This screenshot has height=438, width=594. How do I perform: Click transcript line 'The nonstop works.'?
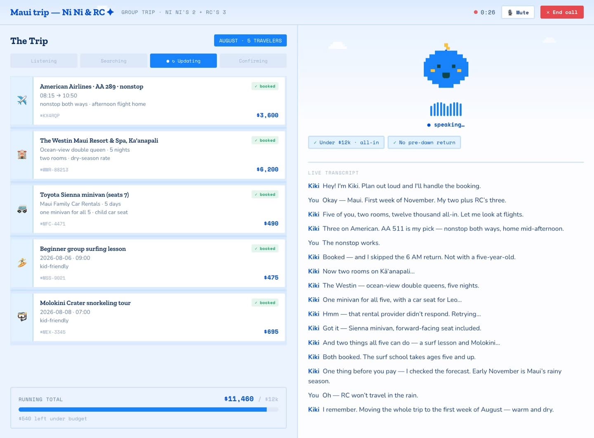(x=351, y=243)
